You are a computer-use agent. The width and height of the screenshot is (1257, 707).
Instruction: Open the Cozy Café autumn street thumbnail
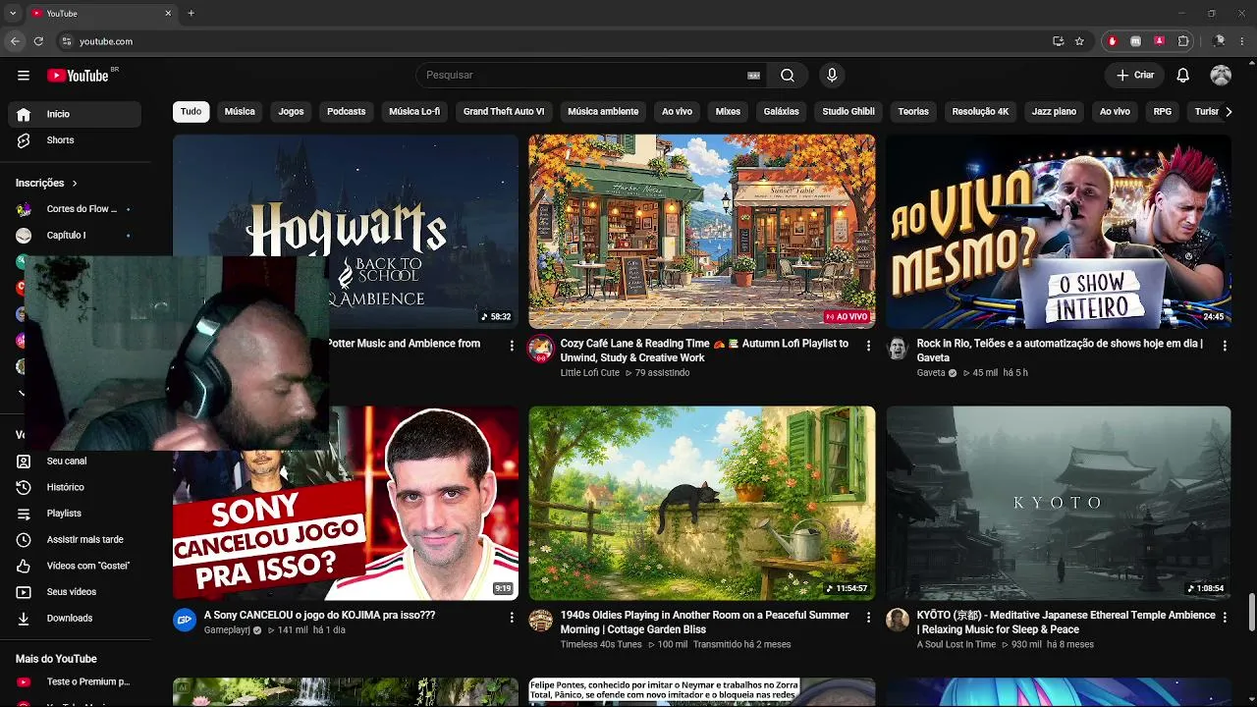pyautogui.click(x=702, y=232)
